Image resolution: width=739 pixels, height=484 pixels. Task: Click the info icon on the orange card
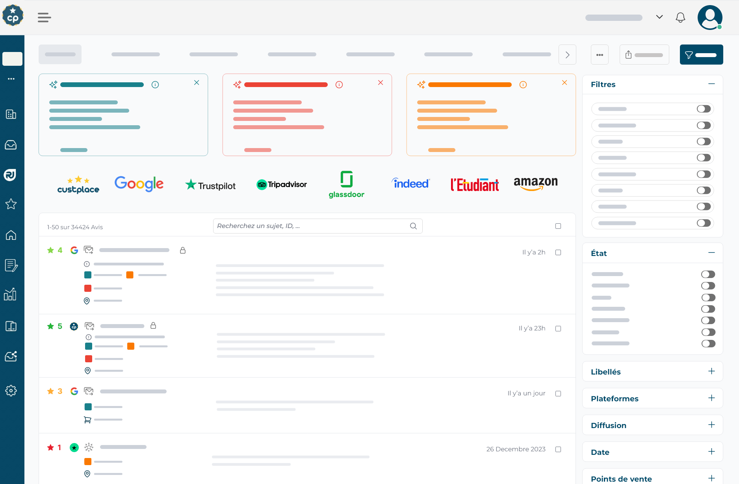click(x=523, y=85)
